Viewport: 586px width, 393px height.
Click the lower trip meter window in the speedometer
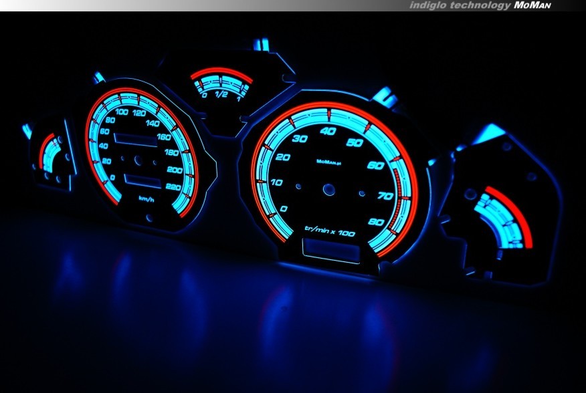[142, 180]
